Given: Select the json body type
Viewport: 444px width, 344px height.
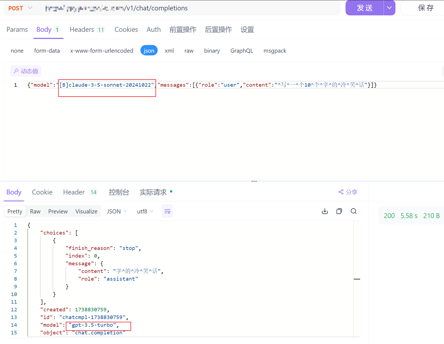Looking at the screenshot, I should 149,50.
